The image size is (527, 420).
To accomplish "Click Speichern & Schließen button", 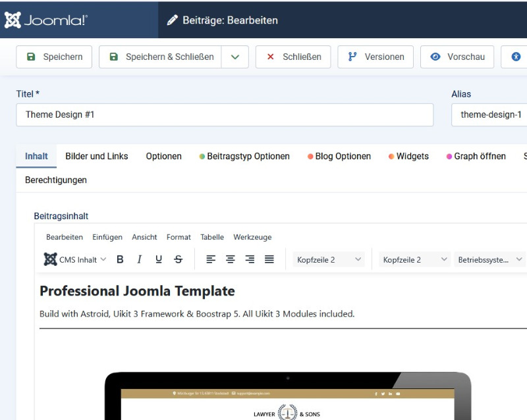I will click(160, 57).
